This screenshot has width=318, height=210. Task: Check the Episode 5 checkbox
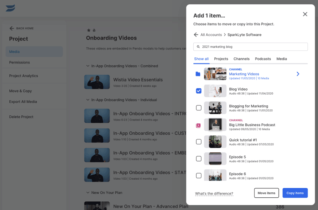tap(199, 158)
